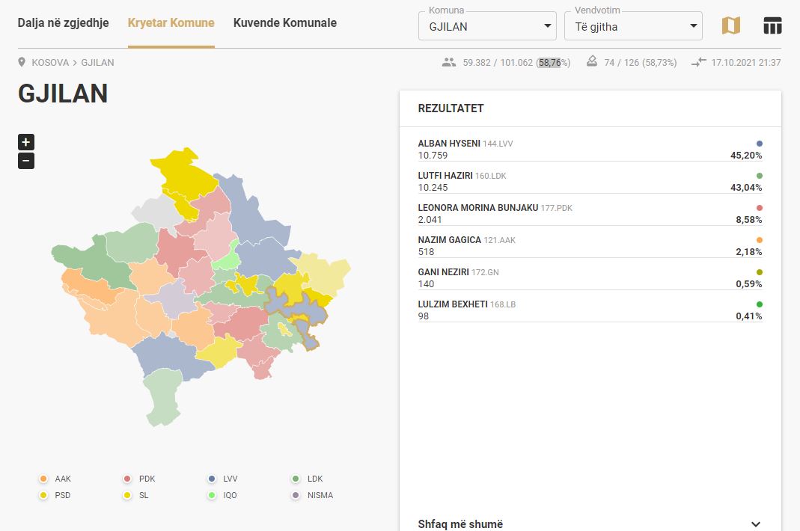Zoom out on the map
This screenshot has height=531, width=800.
click(26, 161)
